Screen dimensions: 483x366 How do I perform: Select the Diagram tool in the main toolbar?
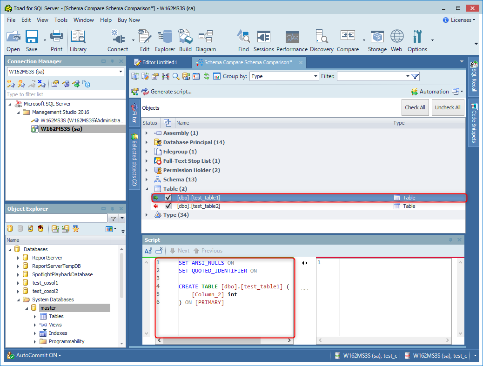206,40
